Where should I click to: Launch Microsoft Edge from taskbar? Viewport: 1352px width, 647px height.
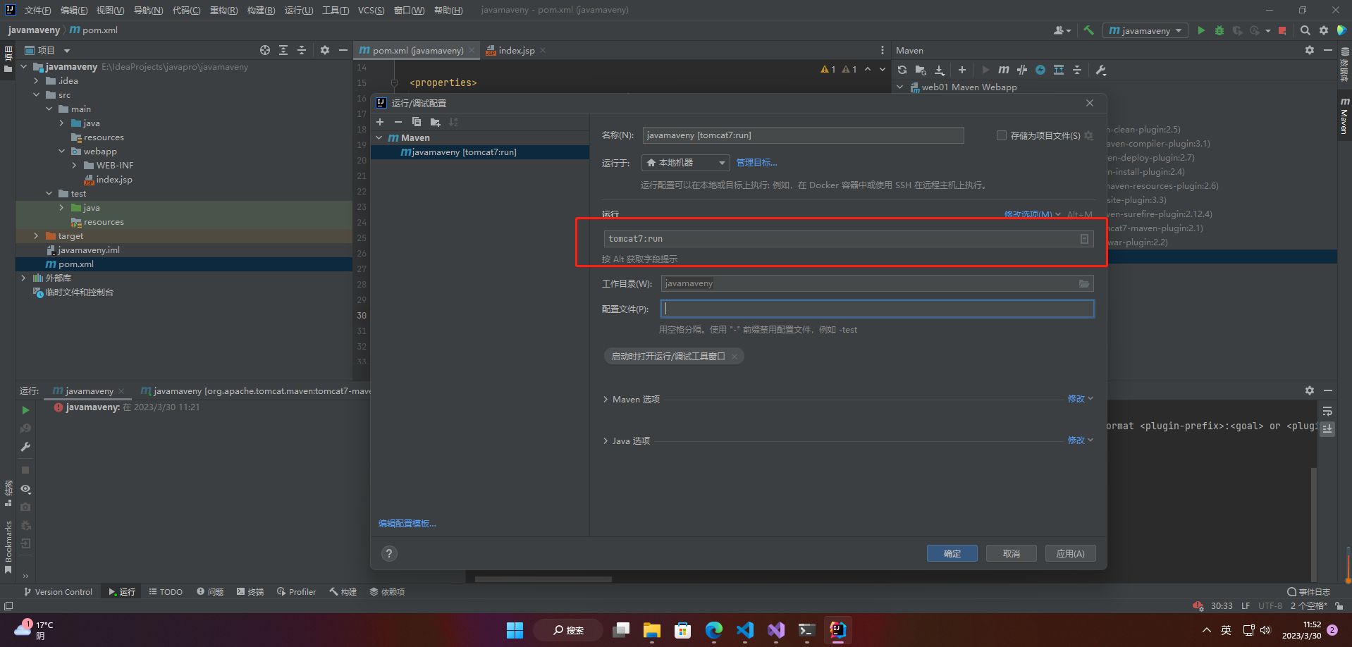click(714, 630)
